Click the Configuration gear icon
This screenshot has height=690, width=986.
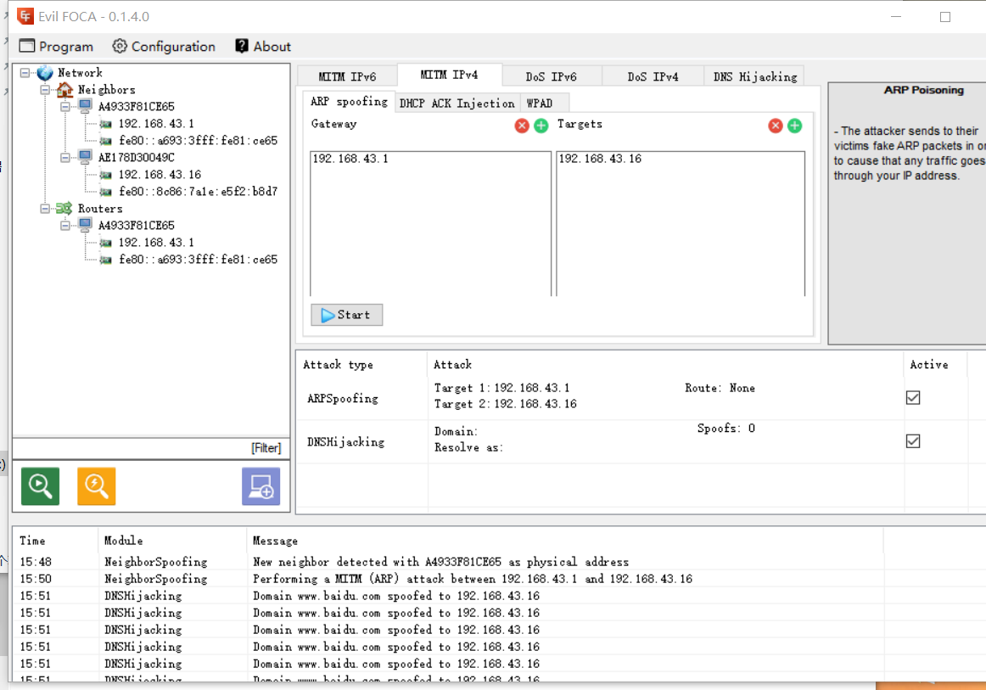(120, 46)
